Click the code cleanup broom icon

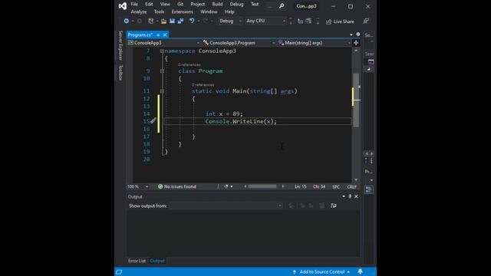[226, 186]
